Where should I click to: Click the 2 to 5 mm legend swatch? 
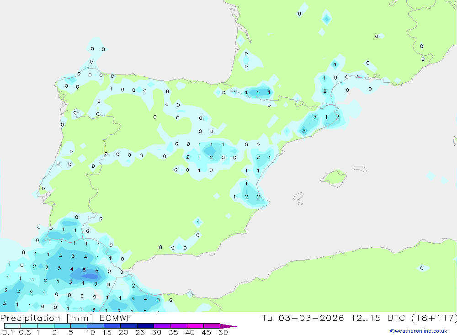[x=62, y=326]
